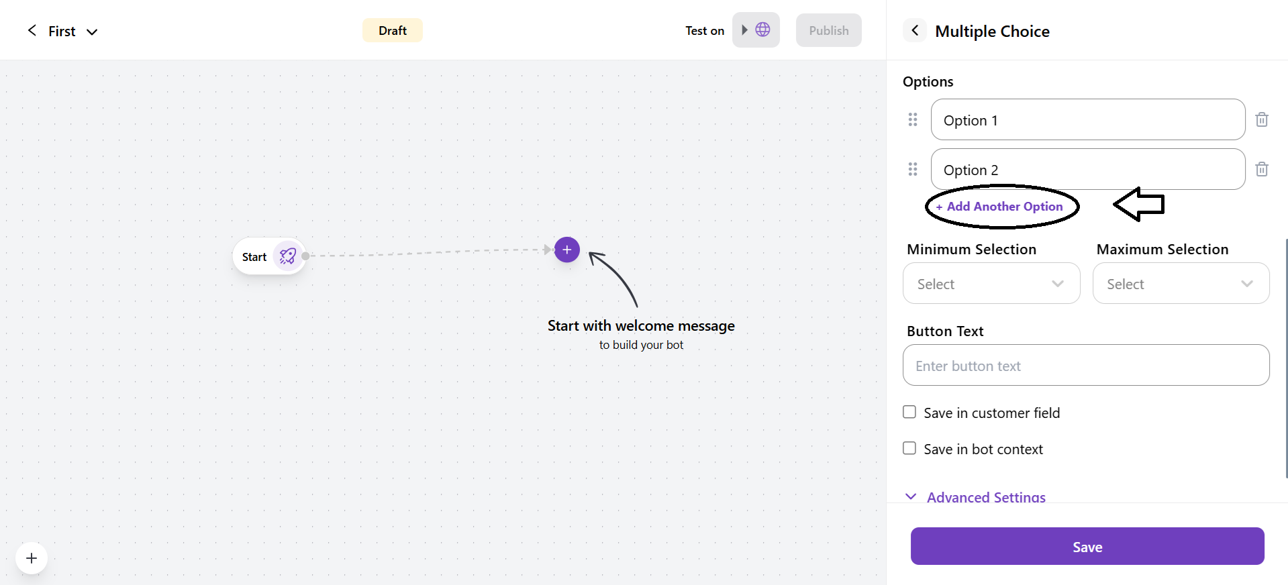Open the Maximum Selection dropdown

tap(1180, 284)
